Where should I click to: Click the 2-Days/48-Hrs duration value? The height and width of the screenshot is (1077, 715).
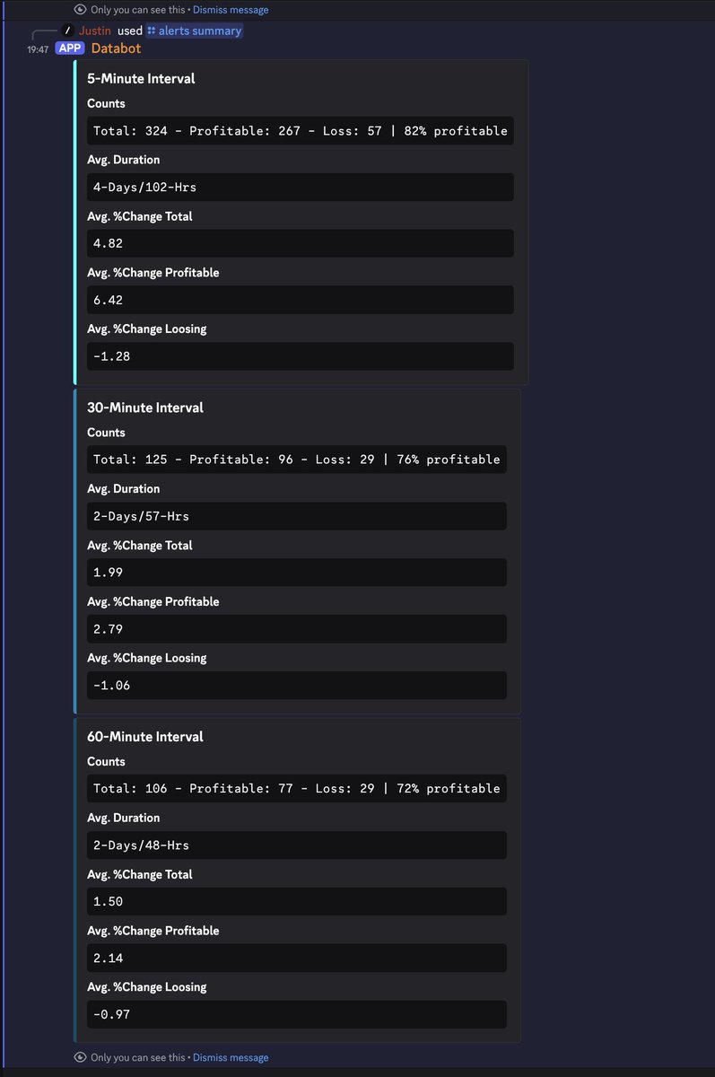[x=297, y=845]
